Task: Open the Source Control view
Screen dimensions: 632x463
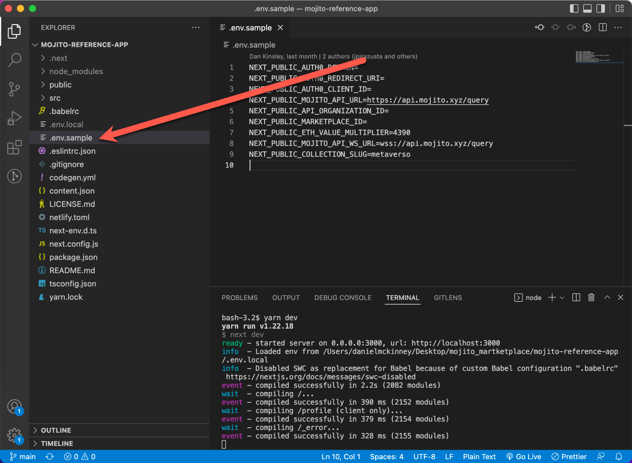Action: point(14,89)
